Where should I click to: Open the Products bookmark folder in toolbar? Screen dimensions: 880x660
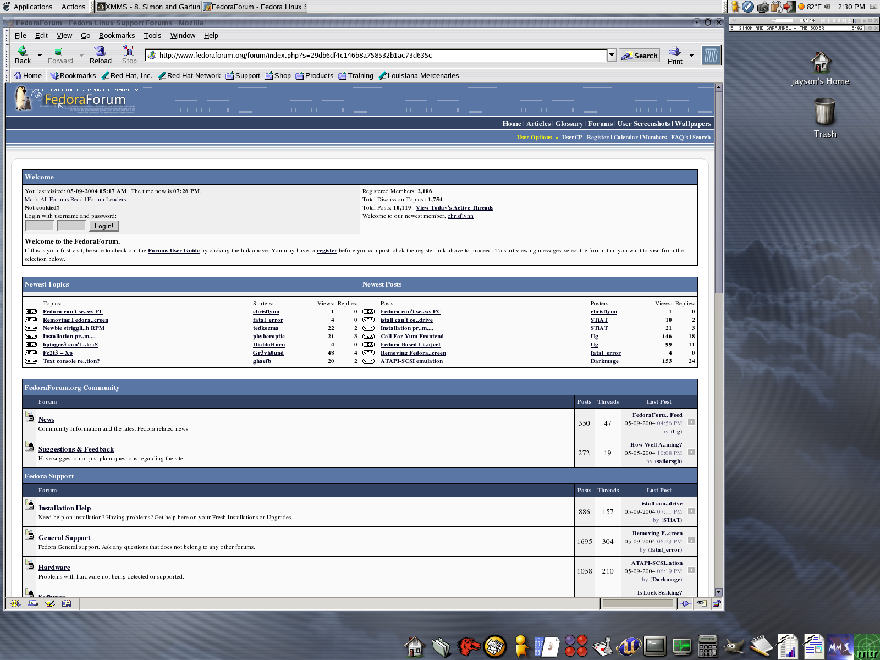pyautogui.click(x=314, y=75)
